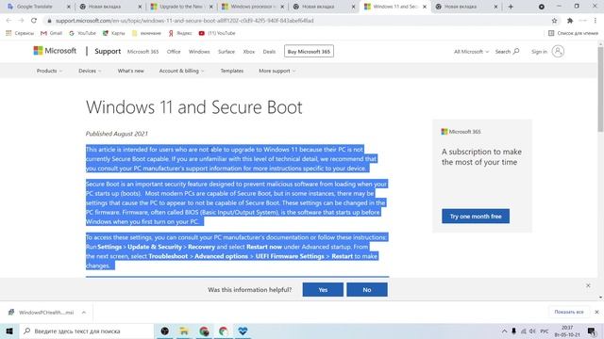604x339 pixels.
Task: Open the Apps grid bookmark
Action: (20, 34)
